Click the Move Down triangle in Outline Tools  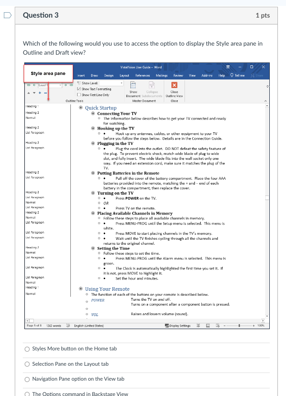(34, 93)
